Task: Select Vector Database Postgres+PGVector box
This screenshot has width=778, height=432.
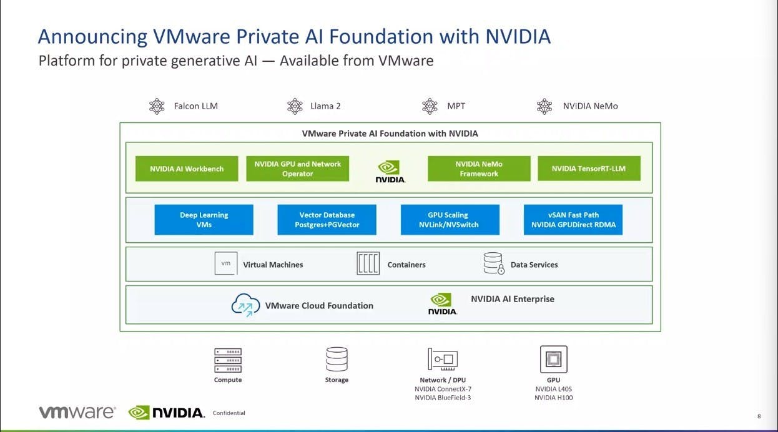Action: coord(327,220)
